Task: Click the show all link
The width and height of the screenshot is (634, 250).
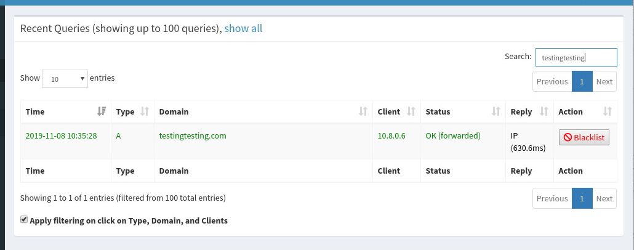Action: [x=243, y=28]
